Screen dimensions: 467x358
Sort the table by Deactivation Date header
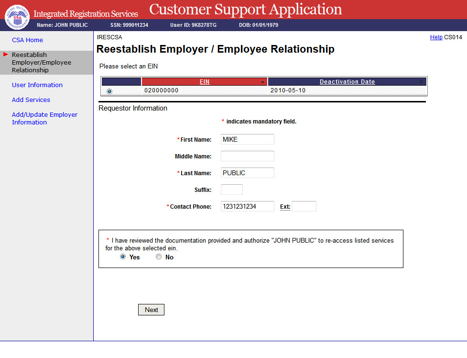[347, 82]
